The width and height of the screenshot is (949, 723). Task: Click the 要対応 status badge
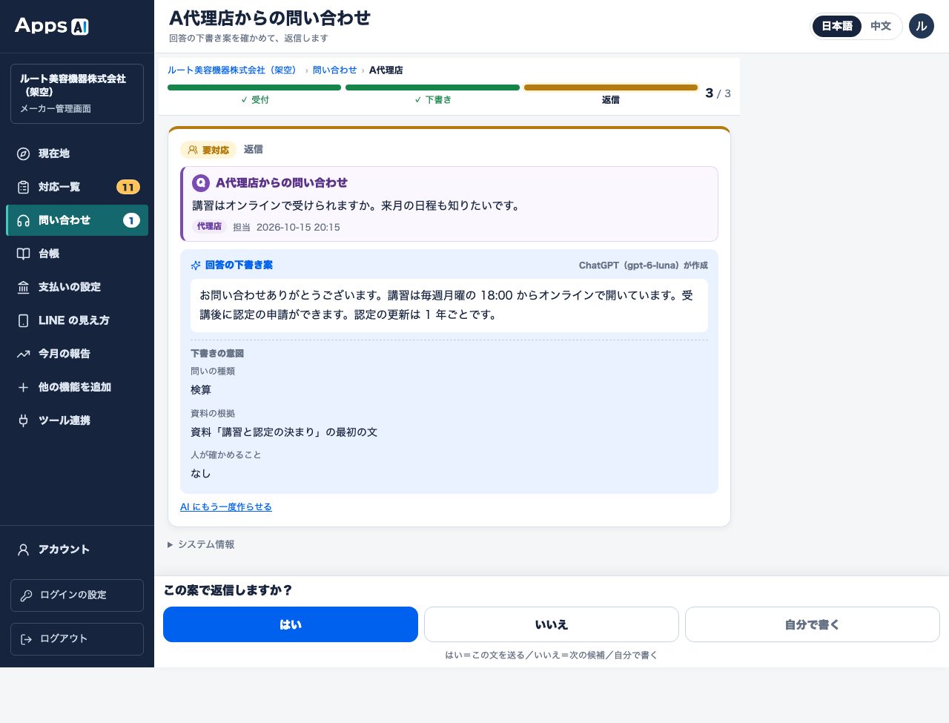pyautogui.click(x=208, y=150)
